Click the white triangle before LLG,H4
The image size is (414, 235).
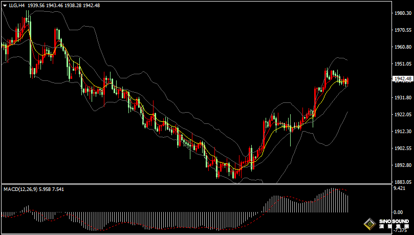pos(5,5)
